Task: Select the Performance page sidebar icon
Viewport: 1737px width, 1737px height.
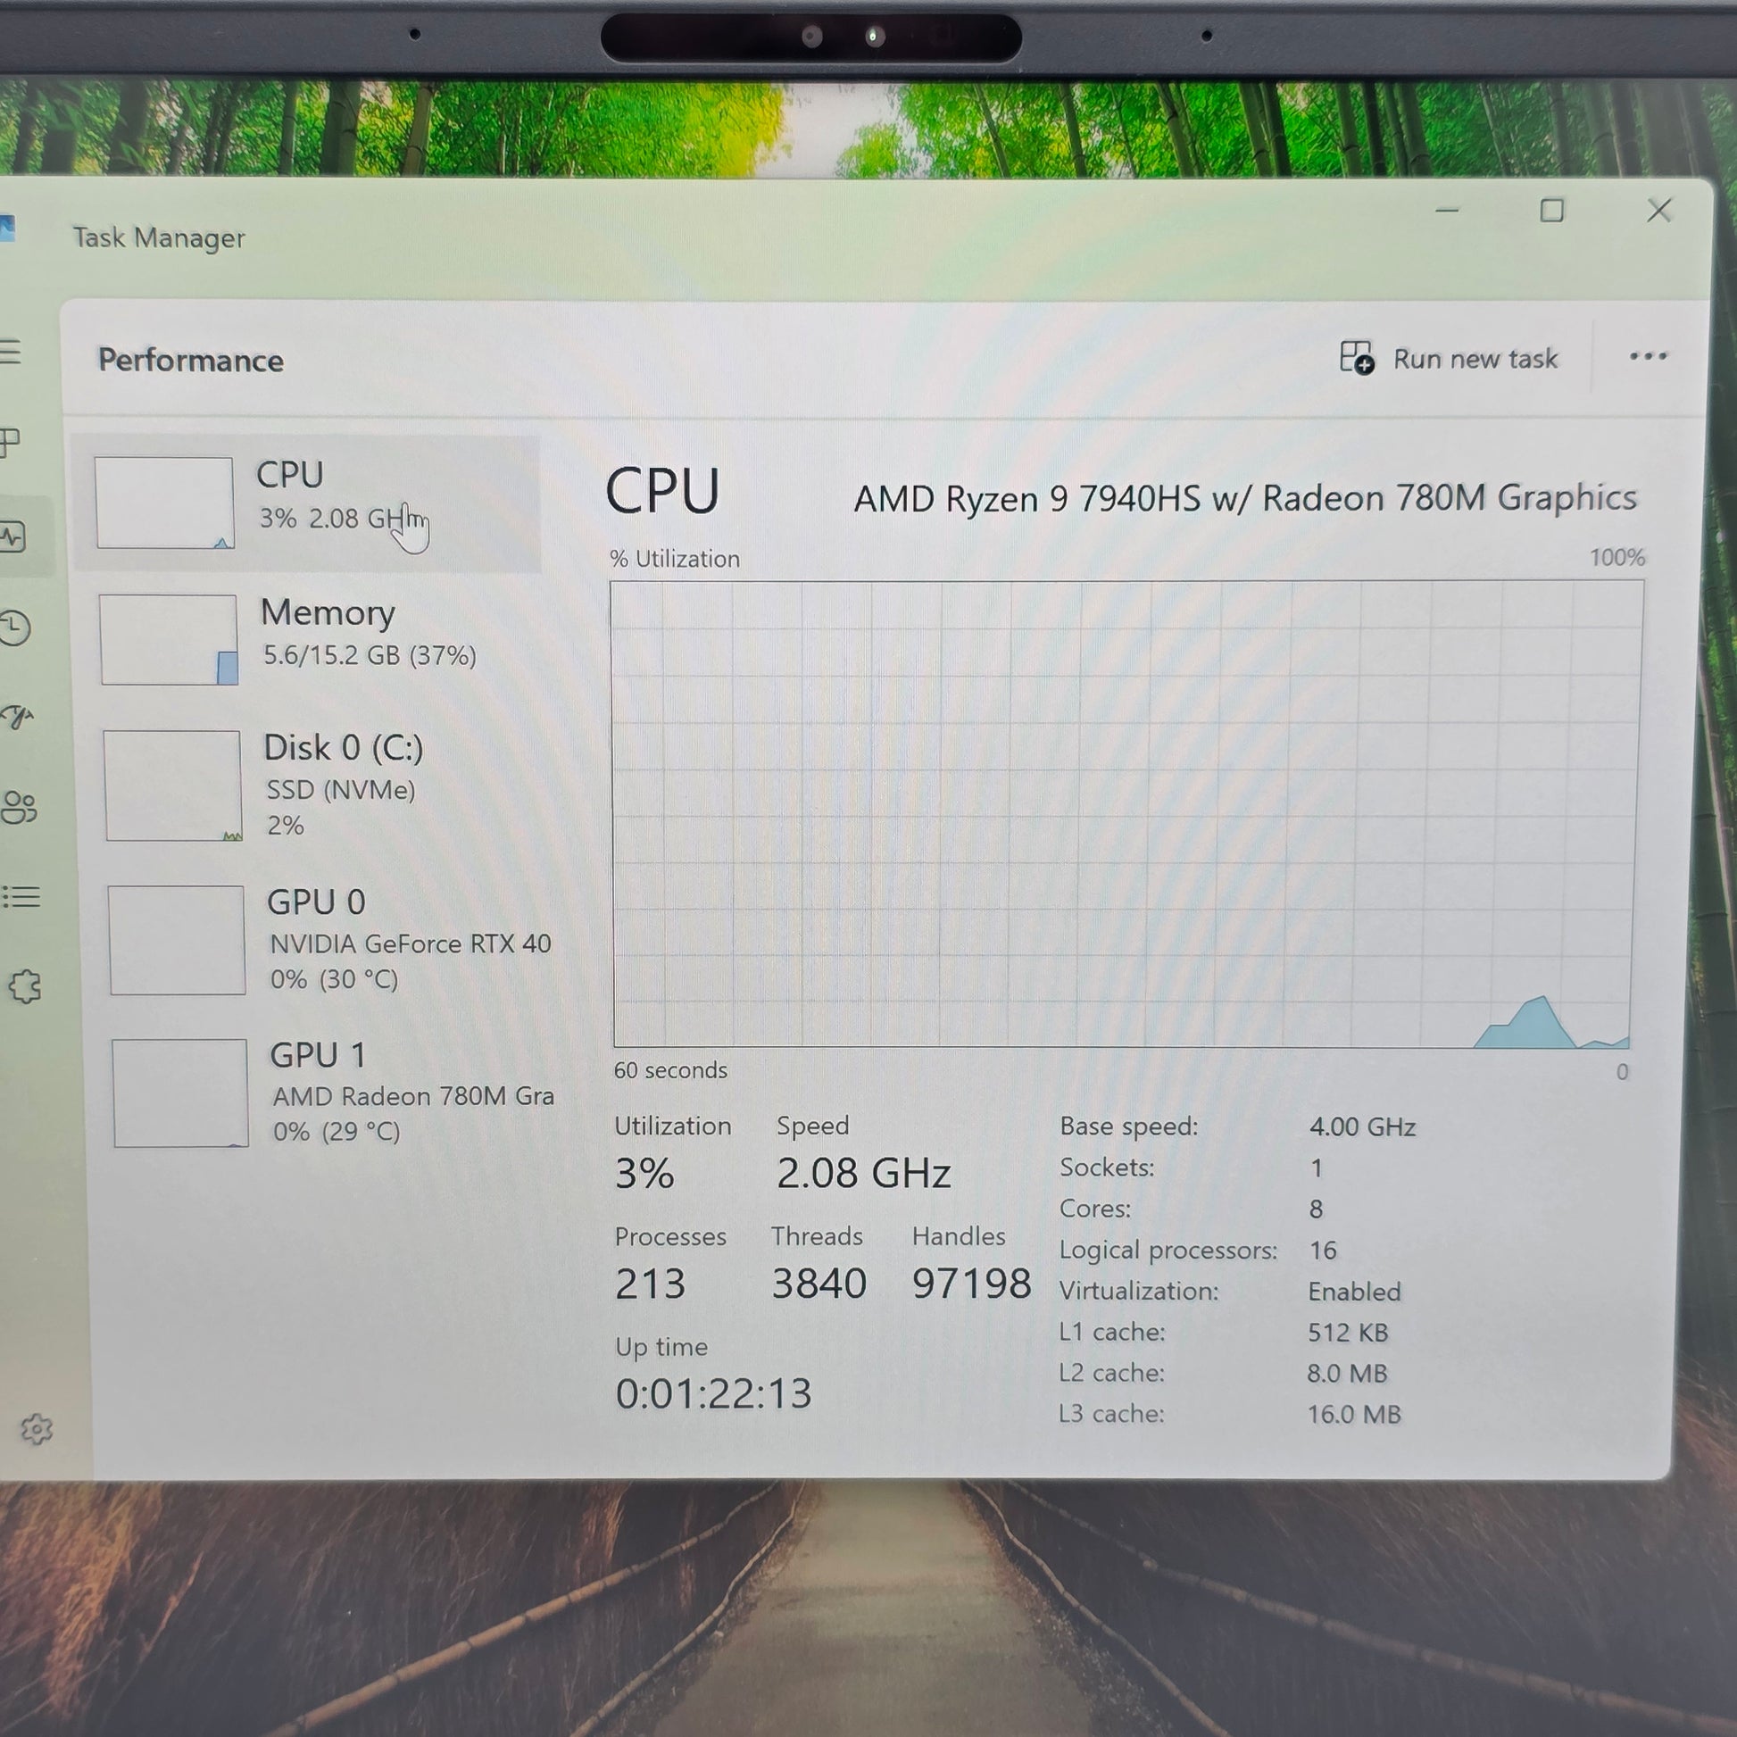Action: (14, 536)
